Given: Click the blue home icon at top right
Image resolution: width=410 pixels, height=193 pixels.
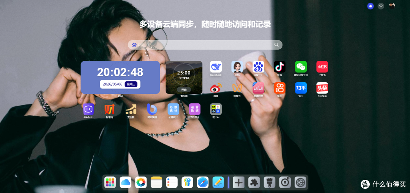Looking at the screenshot, I should [370, 6].
